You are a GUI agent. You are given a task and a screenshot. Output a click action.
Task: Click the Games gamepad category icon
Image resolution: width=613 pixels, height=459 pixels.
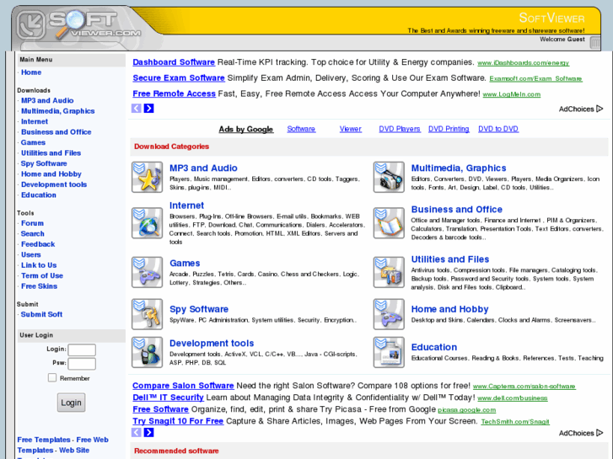(147, 272)
